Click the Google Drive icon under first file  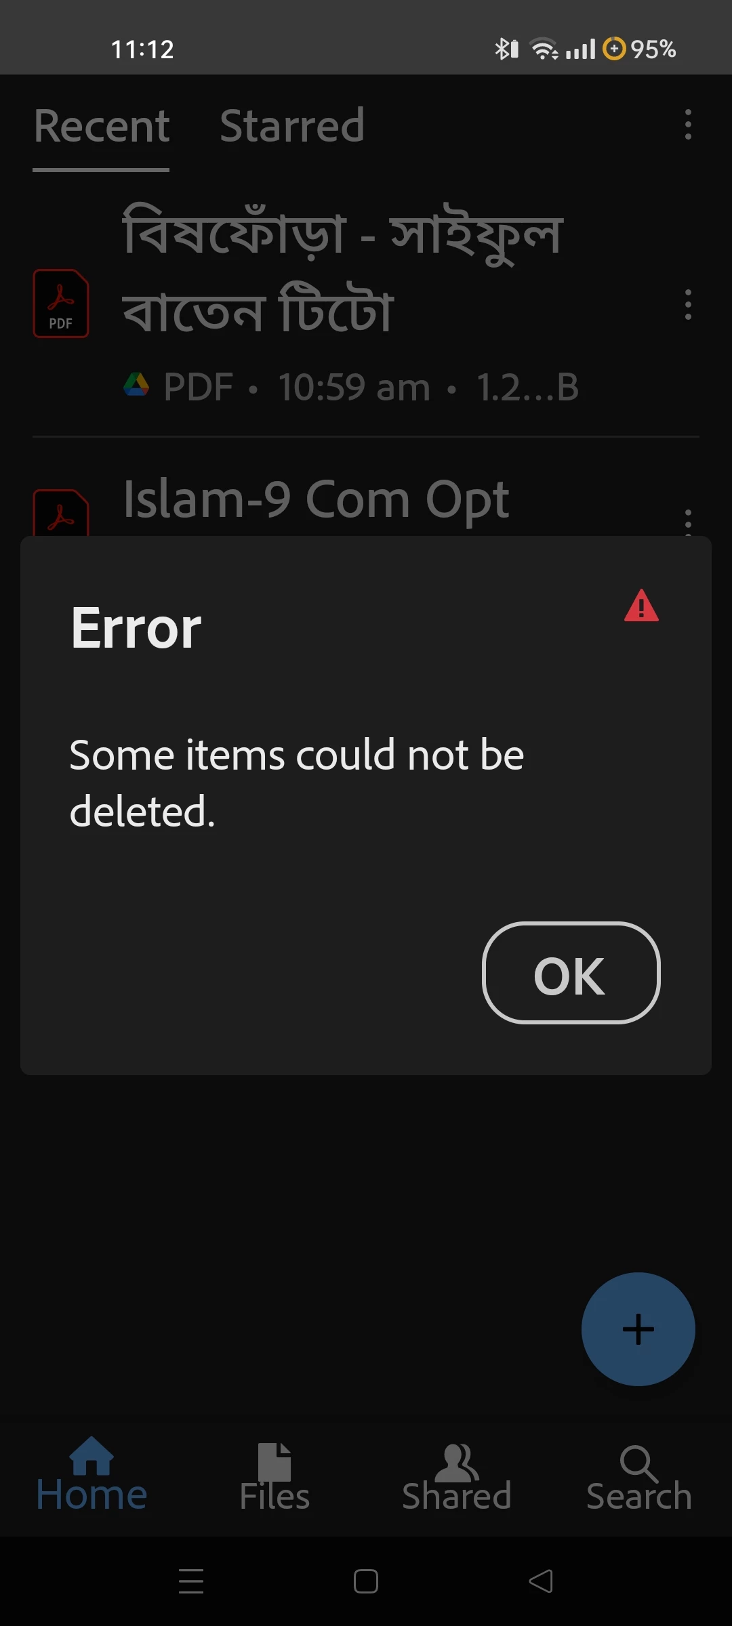pyautogui.click(x=136, y=385)
